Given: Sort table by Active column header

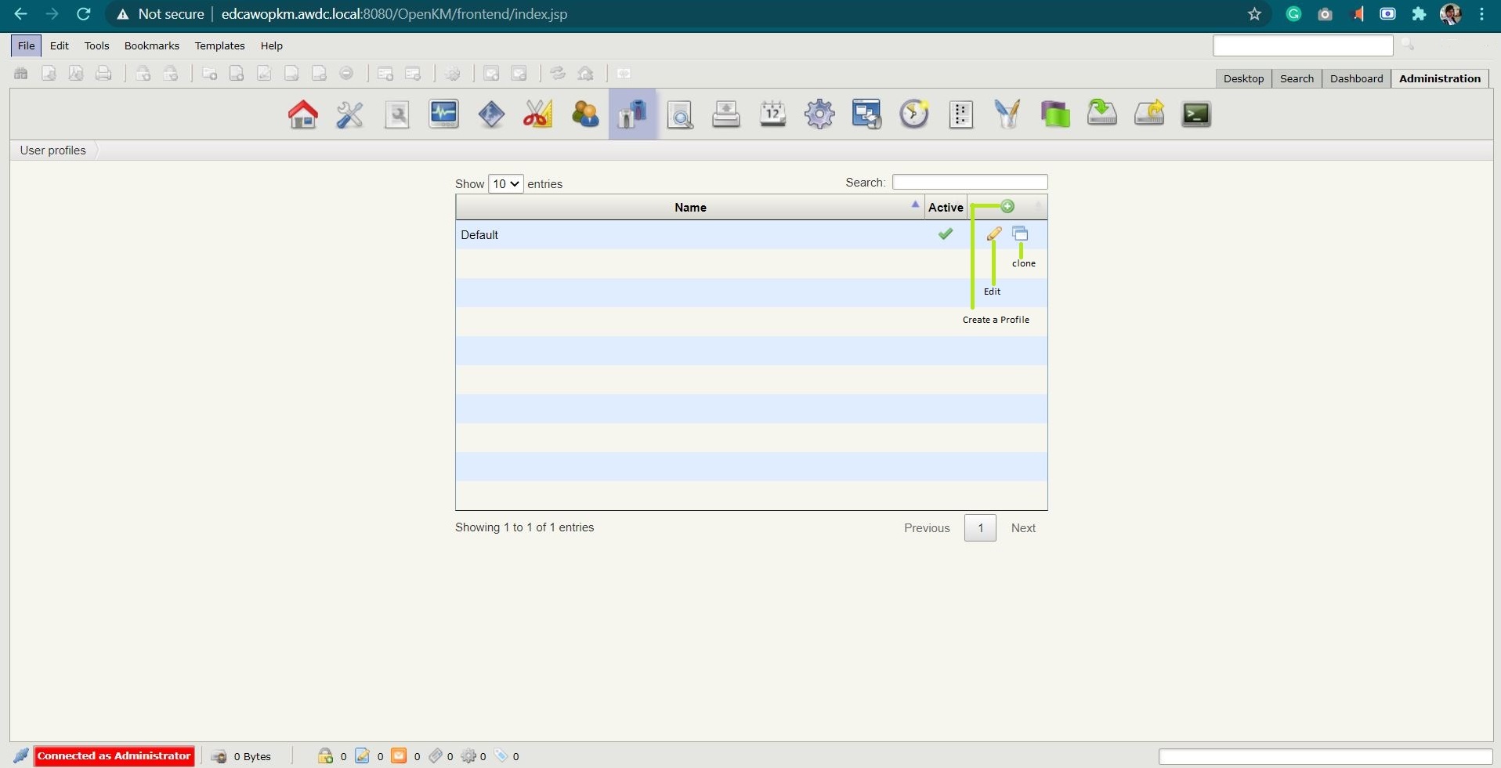Looking at the screenshot, I should click(x=946, y=207).
